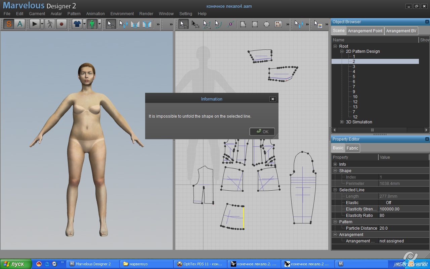The image size is (430, 269).
Task: Select the circle pattern tool
Action: 266,24
